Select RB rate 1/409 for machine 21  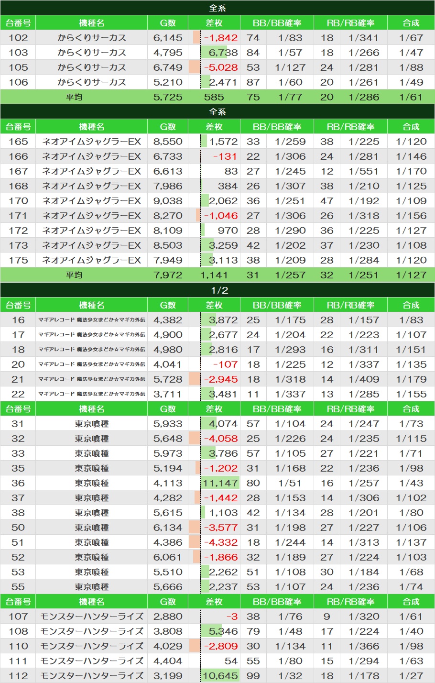pos(364,379)
